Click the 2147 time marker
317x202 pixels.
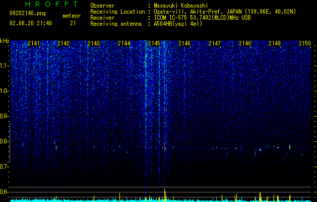point(215,43)
